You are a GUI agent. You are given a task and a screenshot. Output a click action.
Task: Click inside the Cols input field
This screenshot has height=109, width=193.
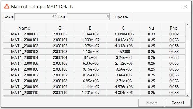(88, 17)
